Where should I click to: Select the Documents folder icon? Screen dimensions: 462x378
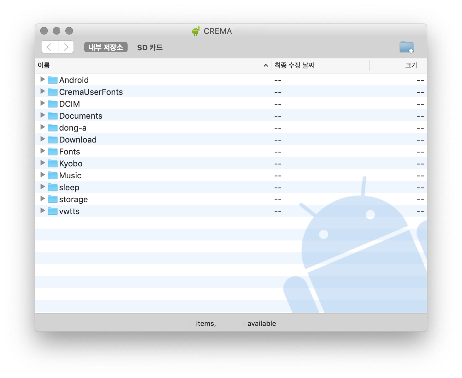tap(53, 116)
